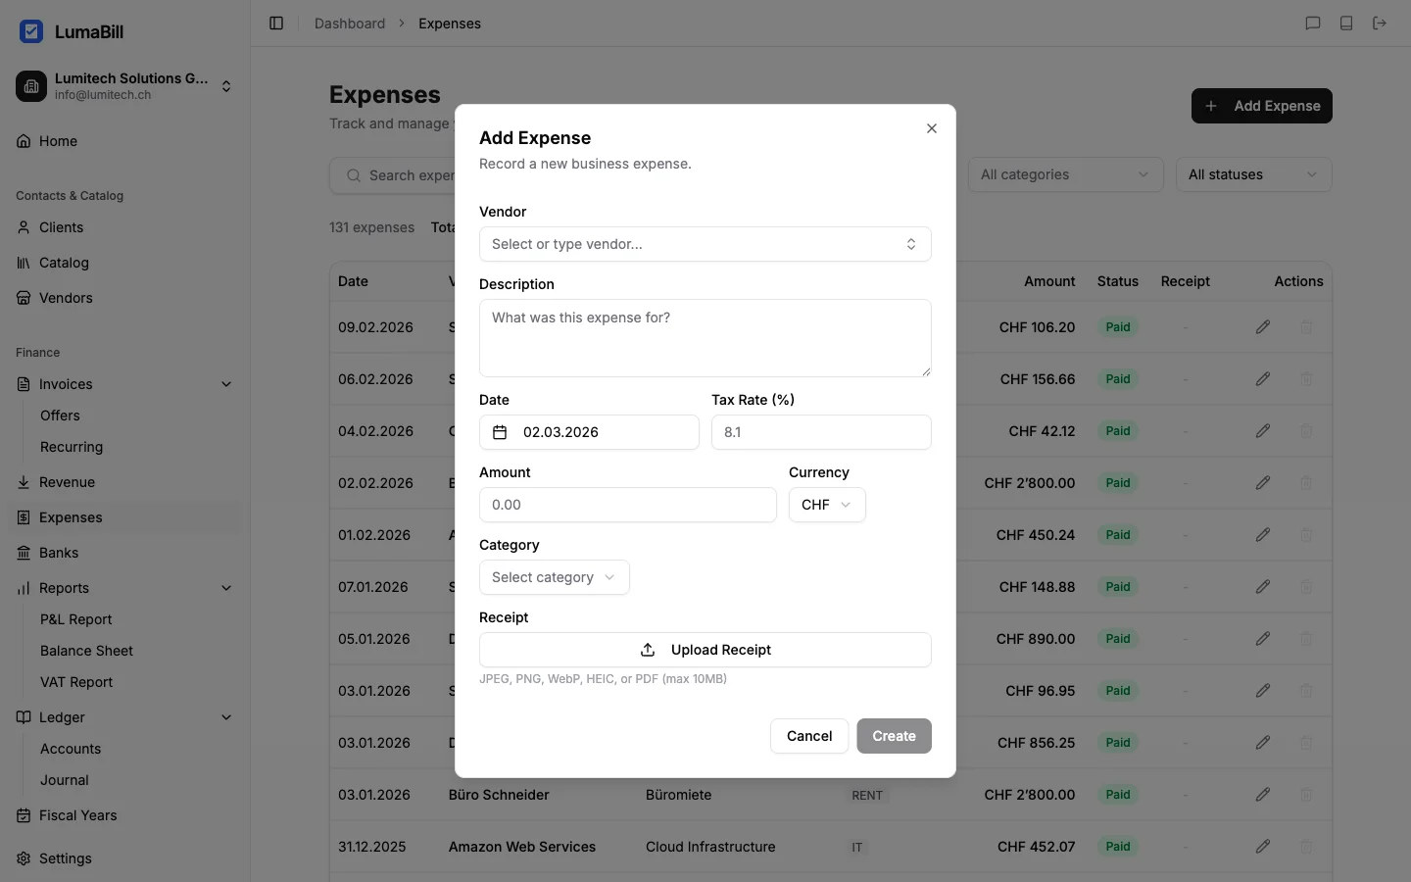Open Vendors in the sidebar
Image resolution: width=1411 pixels, height=882 pixels.
(66, 298)
